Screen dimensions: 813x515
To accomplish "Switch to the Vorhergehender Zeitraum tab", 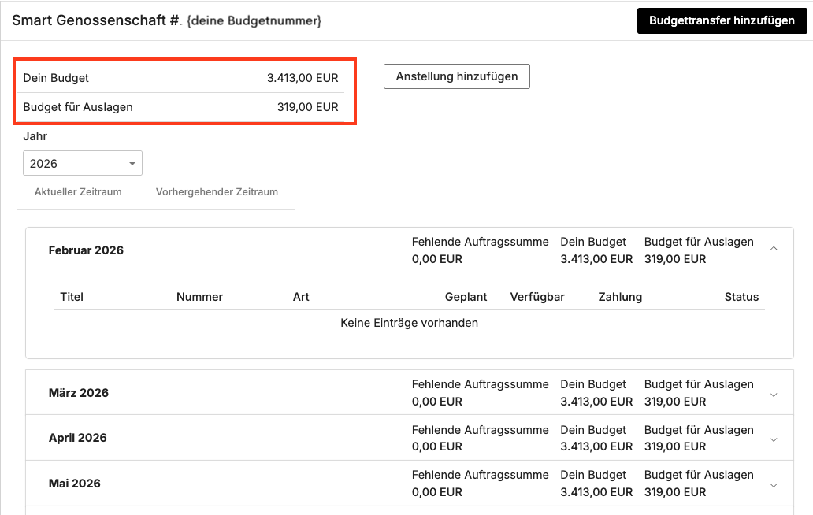I will [217, 191].
